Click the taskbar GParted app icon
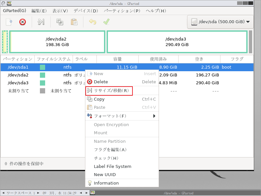 [x=93, y=193]
